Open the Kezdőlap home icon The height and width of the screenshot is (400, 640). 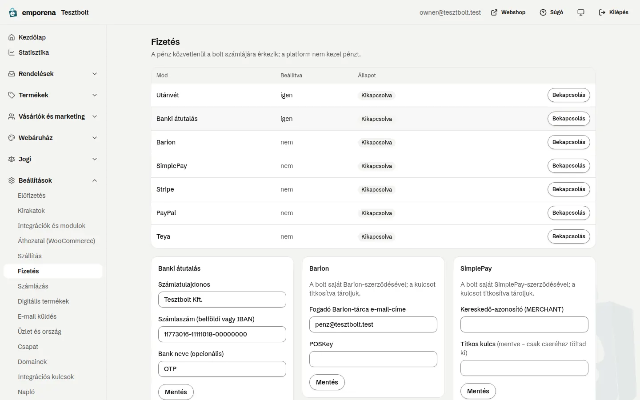click(12, 37)
